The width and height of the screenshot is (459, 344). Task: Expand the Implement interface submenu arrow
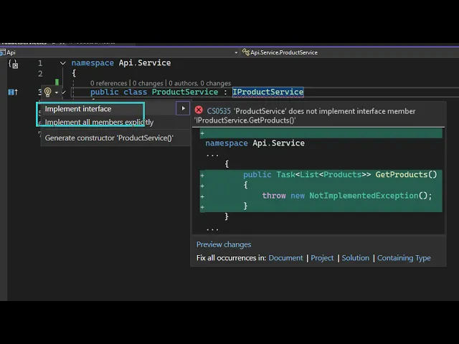pyautogui.click(x=183, y=108)
